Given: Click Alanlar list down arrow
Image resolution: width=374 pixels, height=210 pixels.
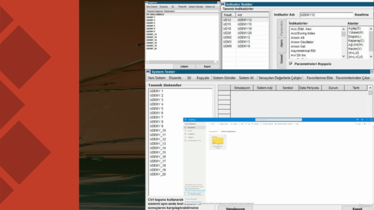Looking at the screenshot, I should coord(371,57).
